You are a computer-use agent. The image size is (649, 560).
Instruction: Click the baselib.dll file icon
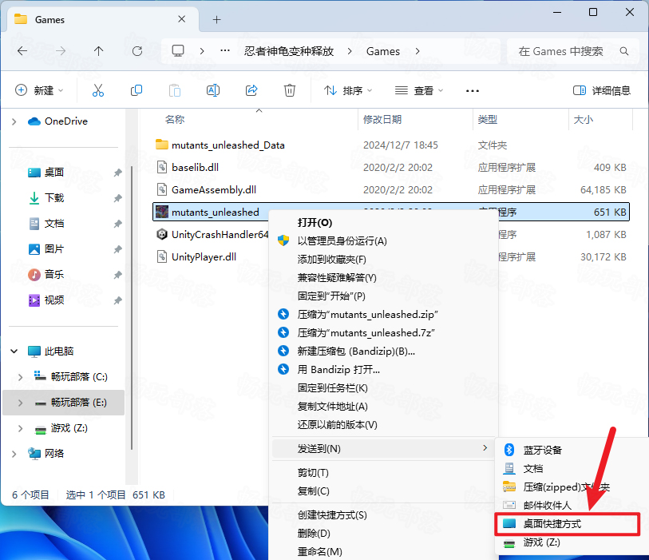[162, 167]
